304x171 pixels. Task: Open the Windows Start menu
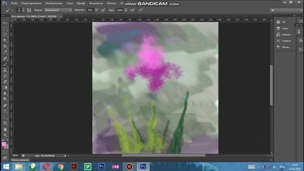tap(6, 167)
